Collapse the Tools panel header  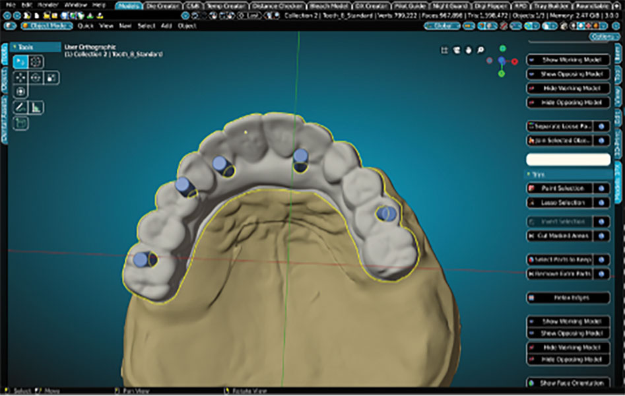tap(26, 48)
